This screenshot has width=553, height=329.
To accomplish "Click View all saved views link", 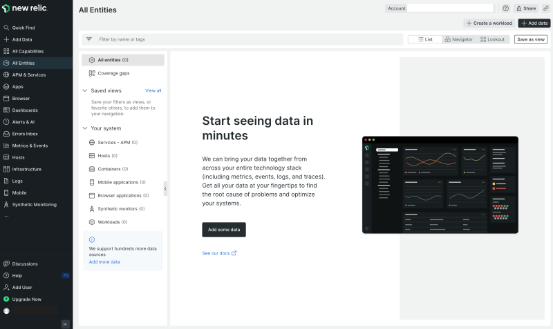I will (x=153, y=91).
